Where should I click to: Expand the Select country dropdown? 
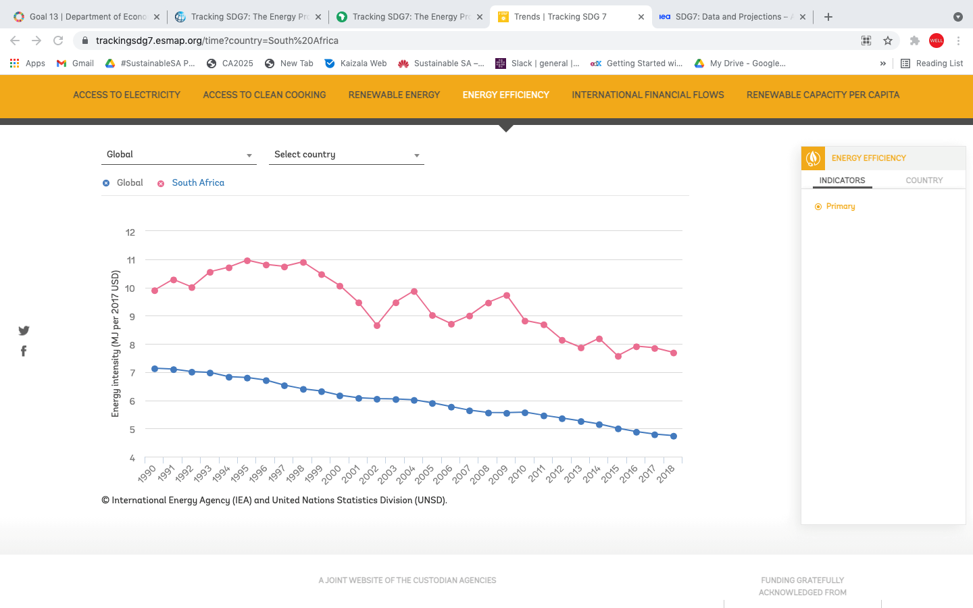click(x=346, y=155)
